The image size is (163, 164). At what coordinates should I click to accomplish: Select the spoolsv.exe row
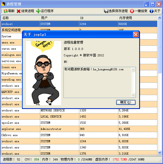click(79, 123)
